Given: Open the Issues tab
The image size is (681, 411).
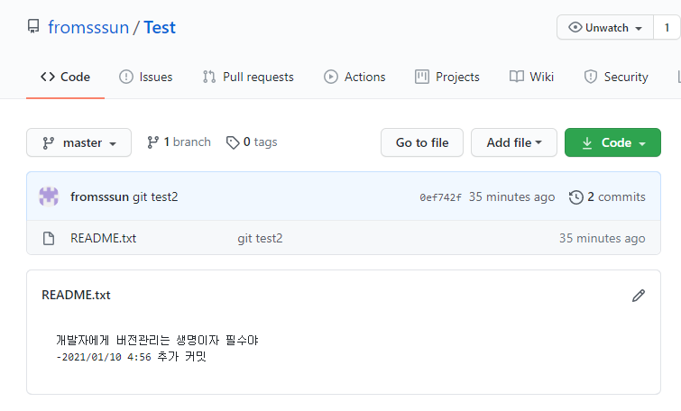Looking at the screenshot, I should pyautogui.click(x=145, y=77).
